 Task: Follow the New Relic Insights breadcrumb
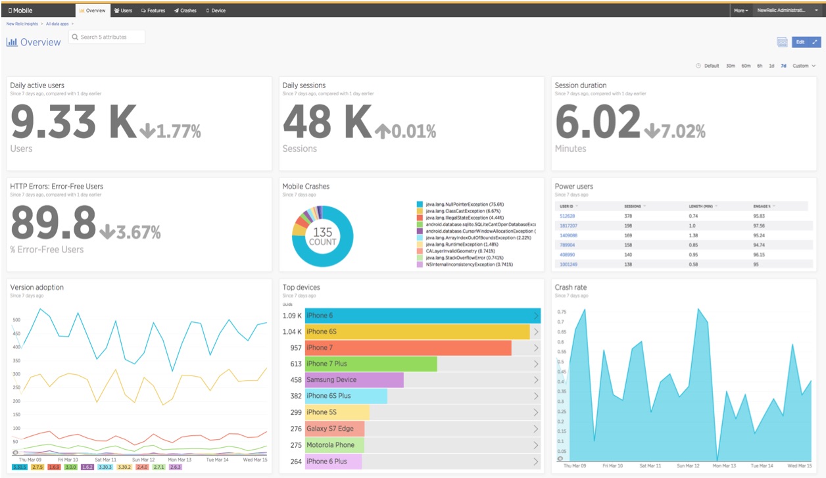(x=22, y=24)
